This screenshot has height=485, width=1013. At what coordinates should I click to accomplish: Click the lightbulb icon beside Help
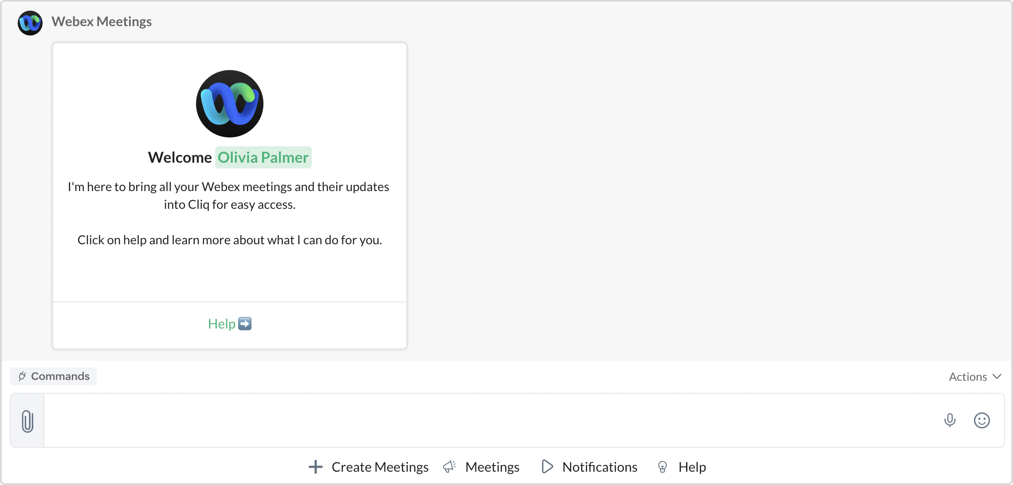(662, 467)
